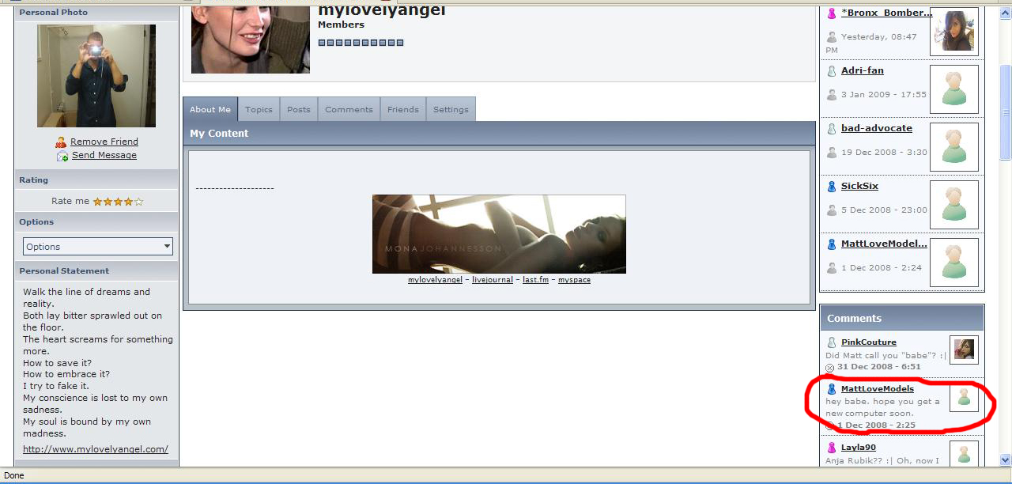Image resolution: width=1012 pixels, height=484 pixels.
Task: Click the first gold rating star
Action: pos(98,202)
